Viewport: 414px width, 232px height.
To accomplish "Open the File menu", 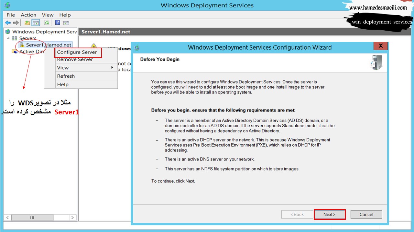I will tap(11, 15).
